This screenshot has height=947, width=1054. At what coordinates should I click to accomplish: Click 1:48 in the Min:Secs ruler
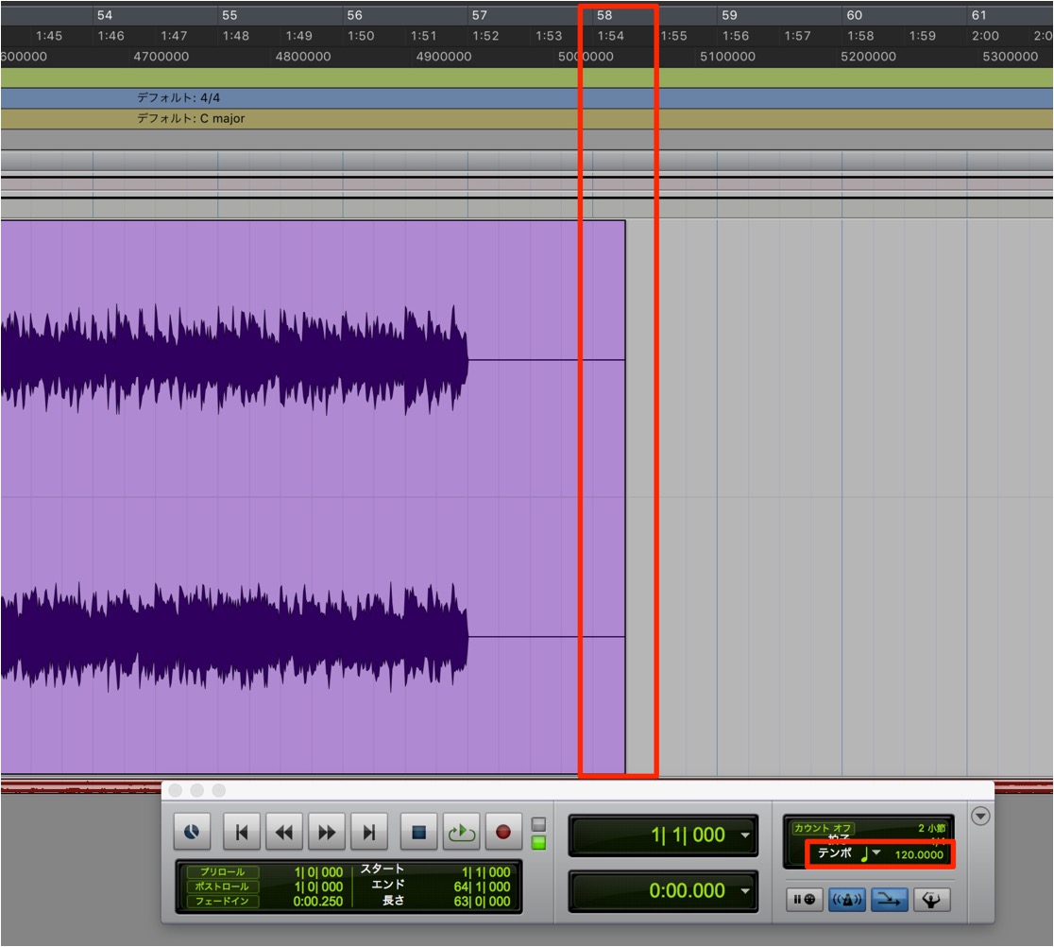pos(236,36)
